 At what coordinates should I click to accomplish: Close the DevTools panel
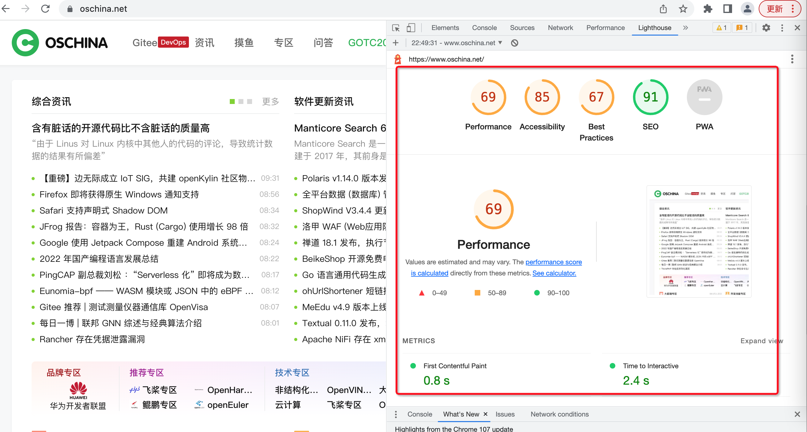[x=797, y=28]
